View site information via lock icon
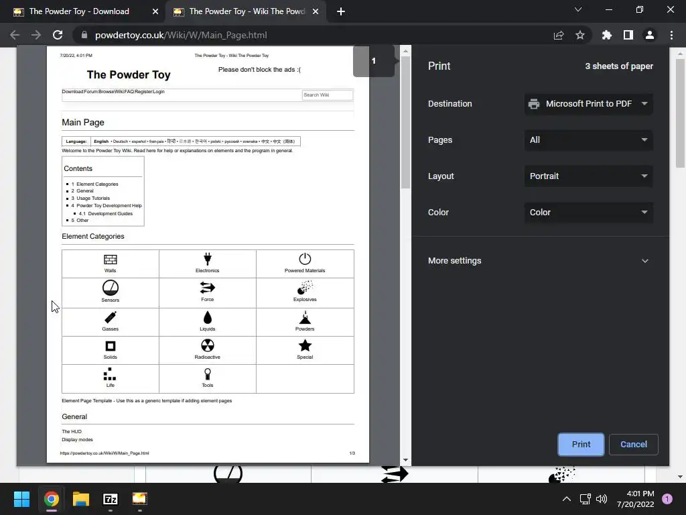 (x=84, y=35)
